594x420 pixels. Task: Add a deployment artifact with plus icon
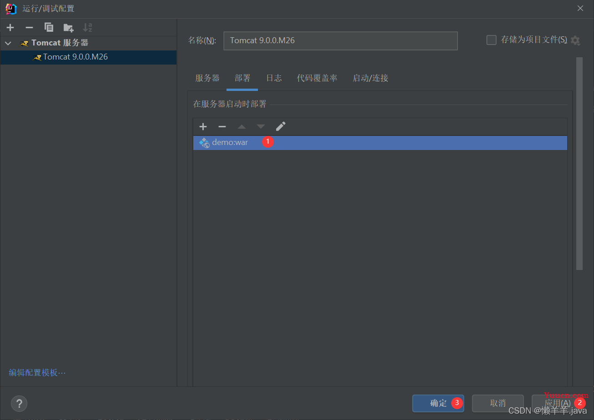[203, 127]
